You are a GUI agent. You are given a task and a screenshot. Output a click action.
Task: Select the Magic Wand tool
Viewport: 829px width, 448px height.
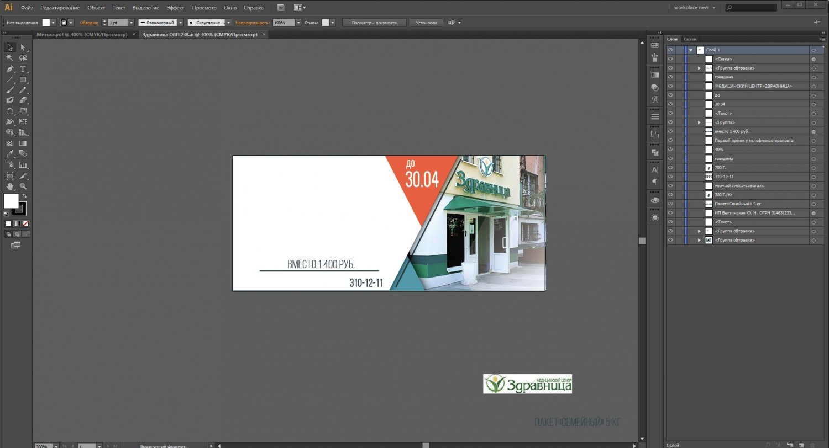coord(10,58)
